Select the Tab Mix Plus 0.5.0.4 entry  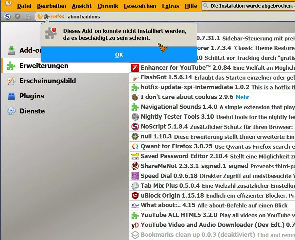(x=212, y=186)
